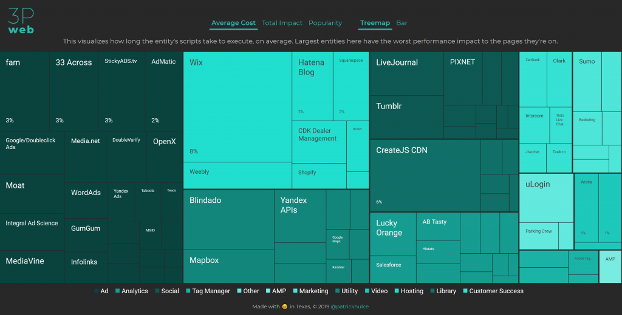Switch to the Average Cost tab

pyautogui.click(x=233, y=23)
